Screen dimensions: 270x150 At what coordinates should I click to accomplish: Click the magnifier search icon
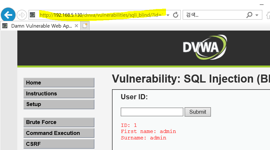point(249,15)
